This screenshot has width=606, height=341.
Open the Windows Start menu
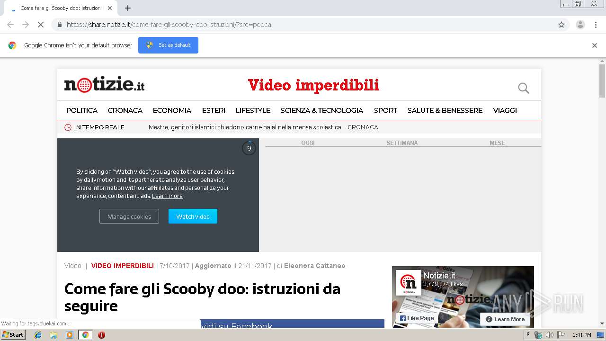coord(13,334)
